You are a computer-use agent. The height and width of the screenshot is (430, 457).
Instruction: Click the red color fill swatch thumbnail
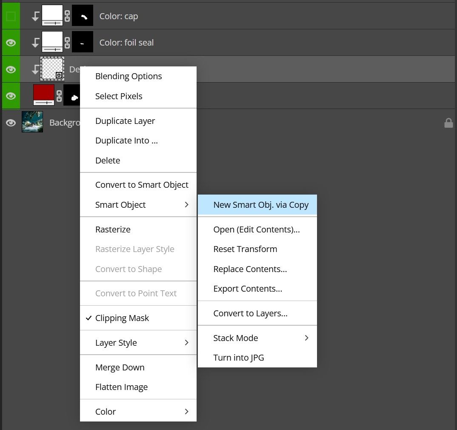(44, 95)
